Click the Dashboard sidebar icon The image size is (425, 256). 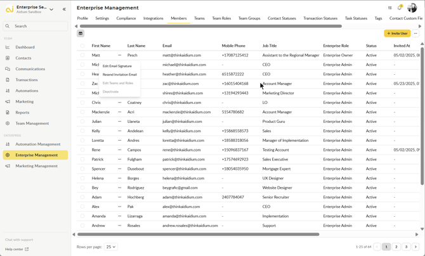[x=8, y=47]
